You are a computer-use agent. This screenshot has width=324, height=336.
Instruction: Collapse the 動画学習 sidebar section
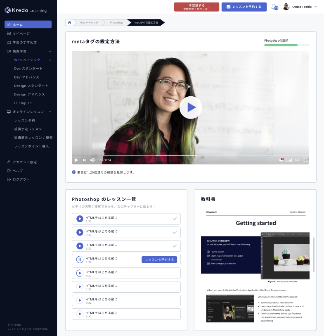tap(50, 51)
